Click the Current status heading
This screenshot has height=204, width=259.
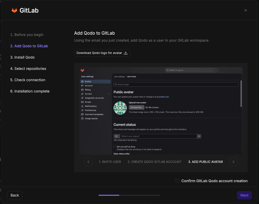tap(125, 125)
